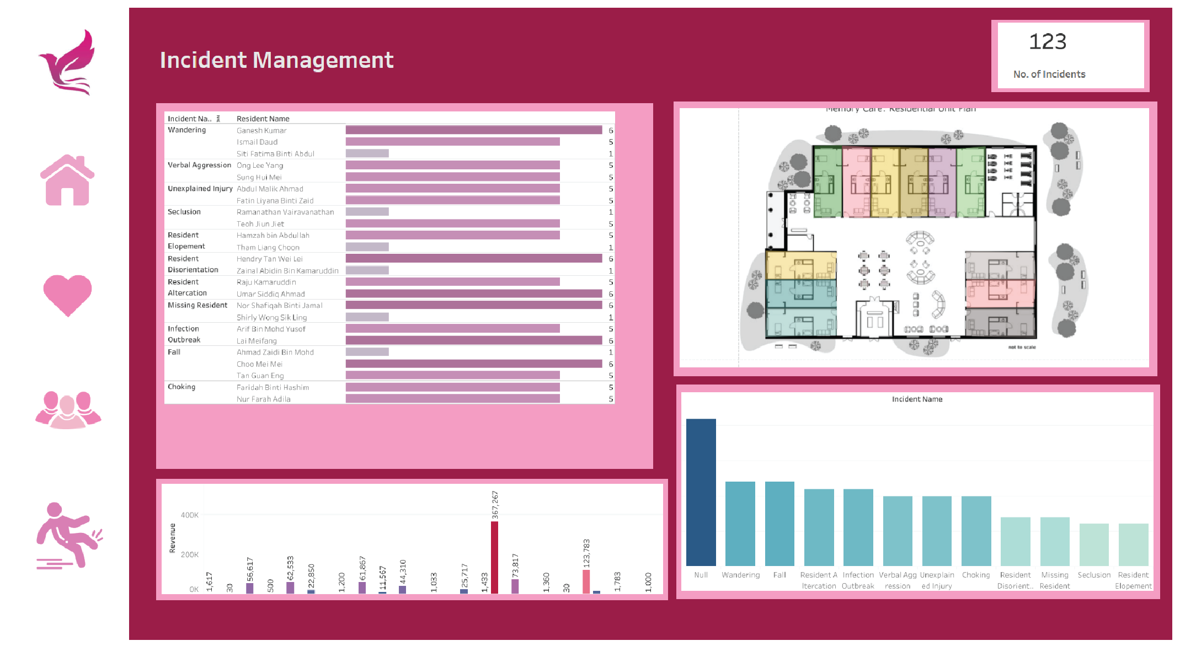Click the Seclusion row label
This screenshot has width=1180, height=646.
point(184,212)
